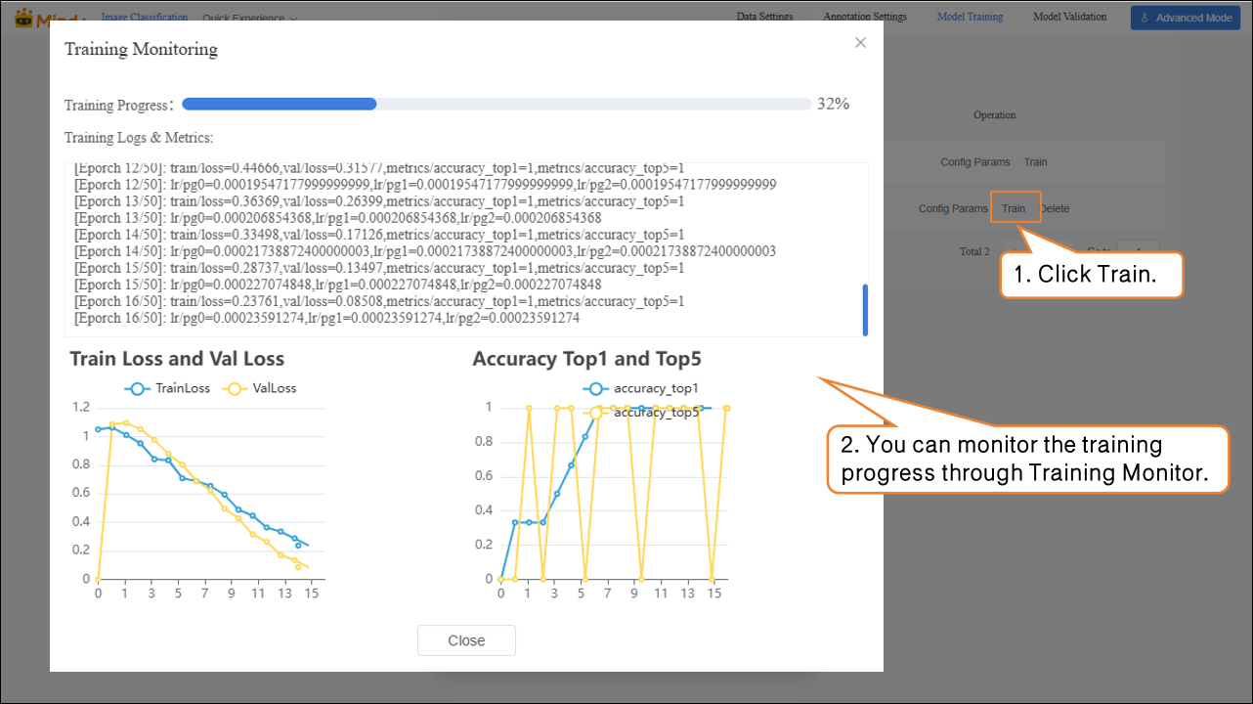Open Config Params in the first operation row
Viewport: 1253px width, 704px height.
coord(975,162)
